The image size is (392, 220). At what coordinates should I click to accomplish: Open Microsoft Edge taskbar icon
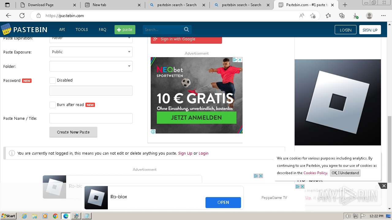[x=66, y=216]
